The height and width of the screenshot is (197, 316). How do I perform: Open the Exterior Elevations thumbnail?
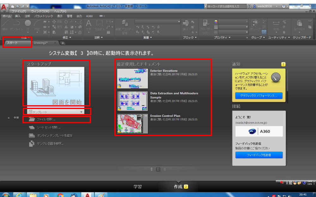pos(132,78)
